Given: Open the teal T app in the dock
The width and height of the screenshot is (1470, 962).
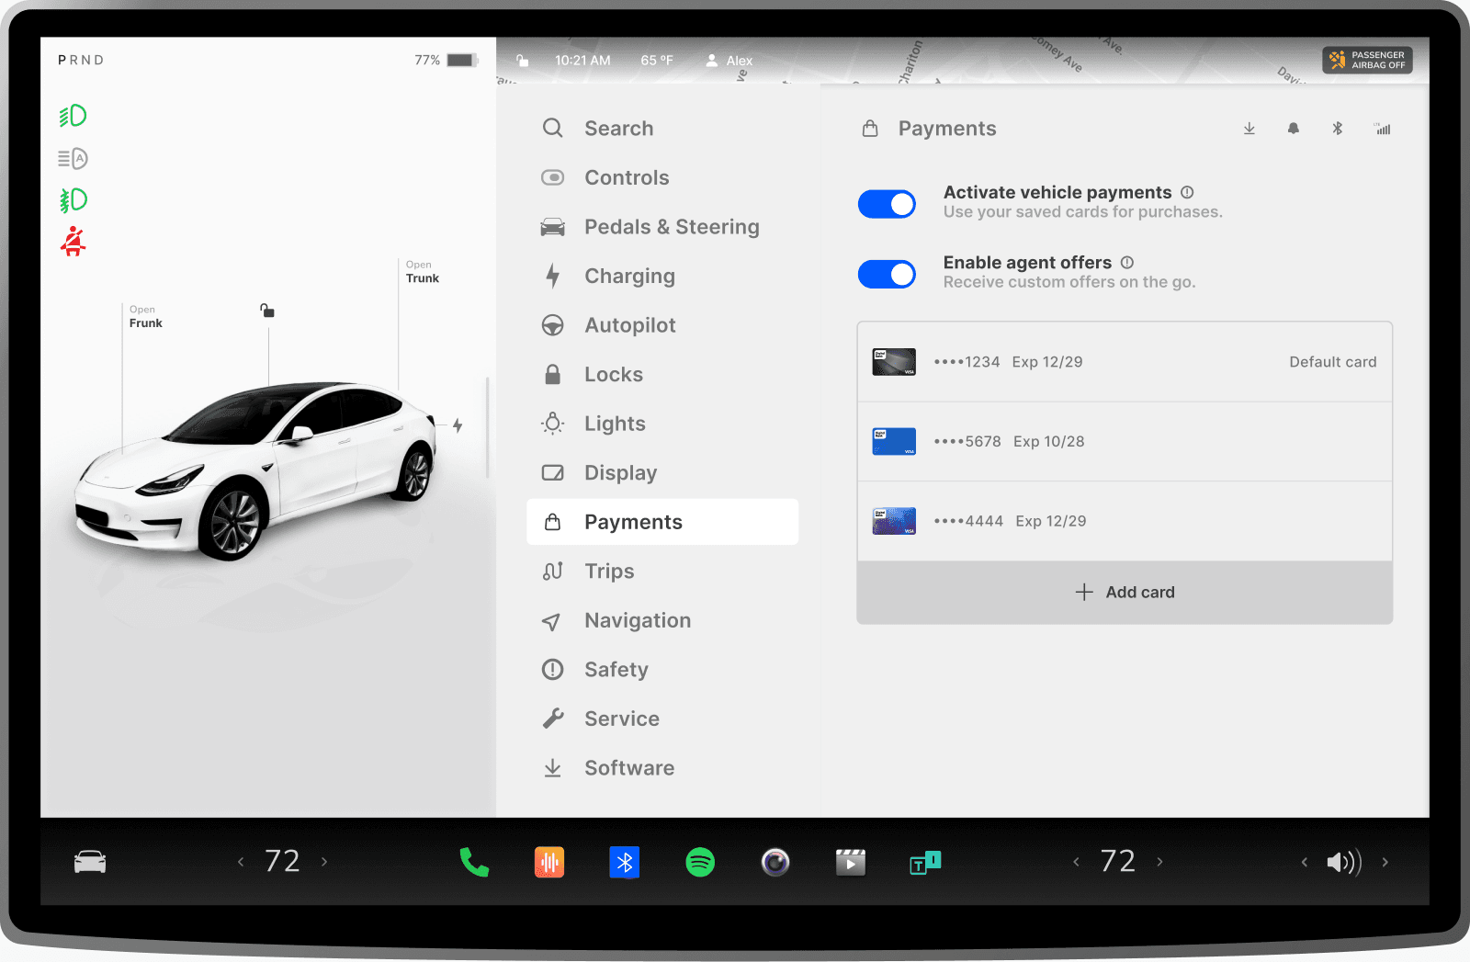Looking at the screenshot, I should (x=925, y=862).
